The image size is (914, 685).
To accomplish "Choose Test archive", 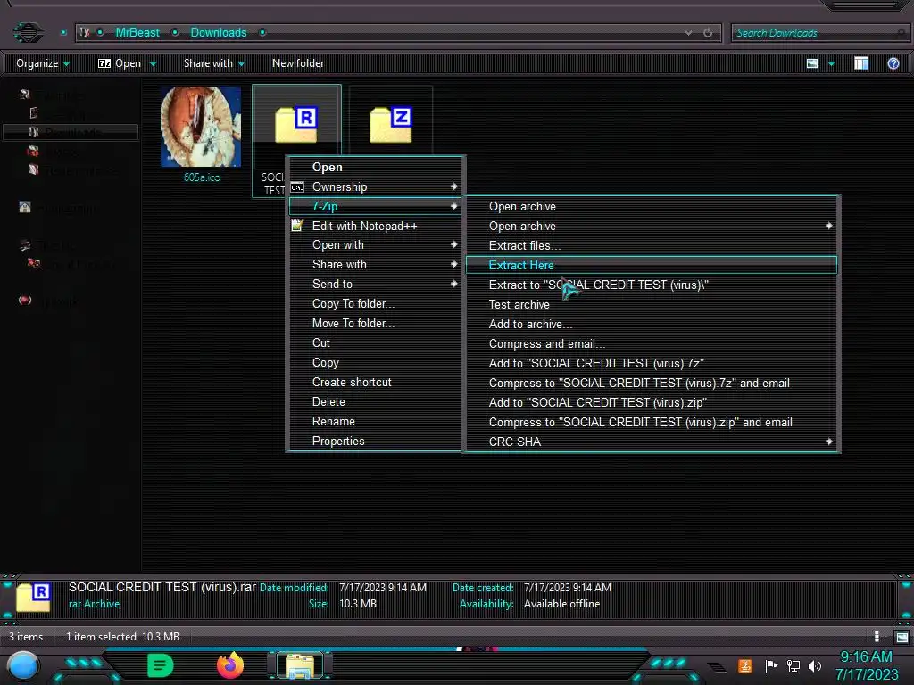I will point(652,305).
